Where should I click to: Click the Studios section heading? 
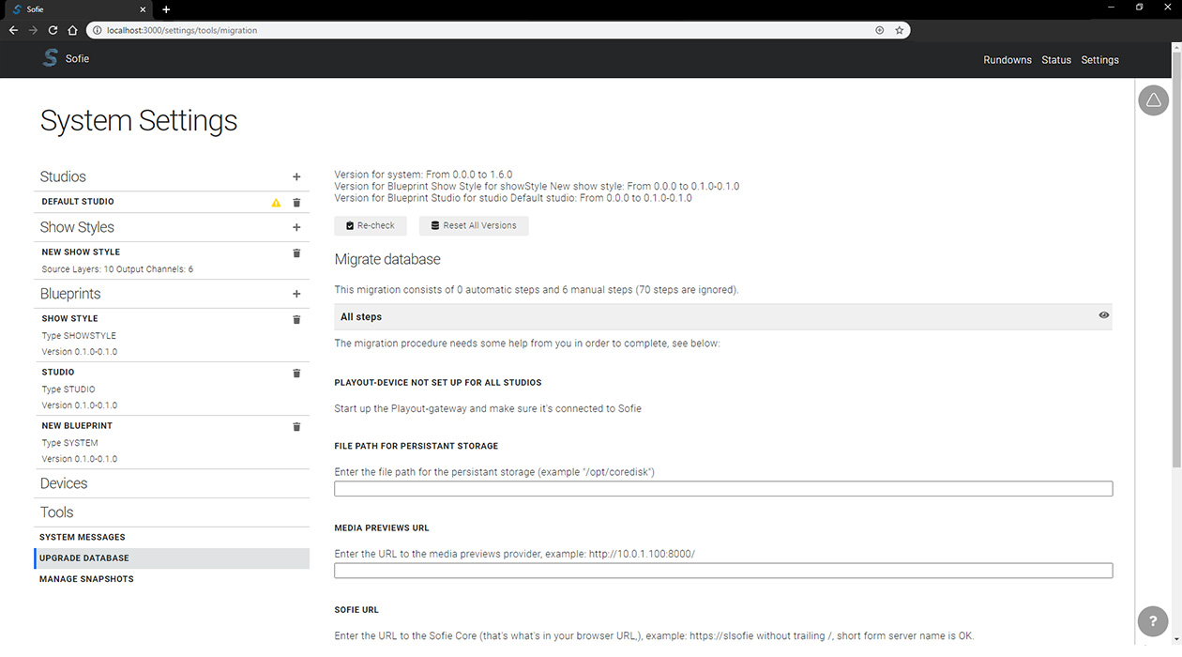click(63, 176)
